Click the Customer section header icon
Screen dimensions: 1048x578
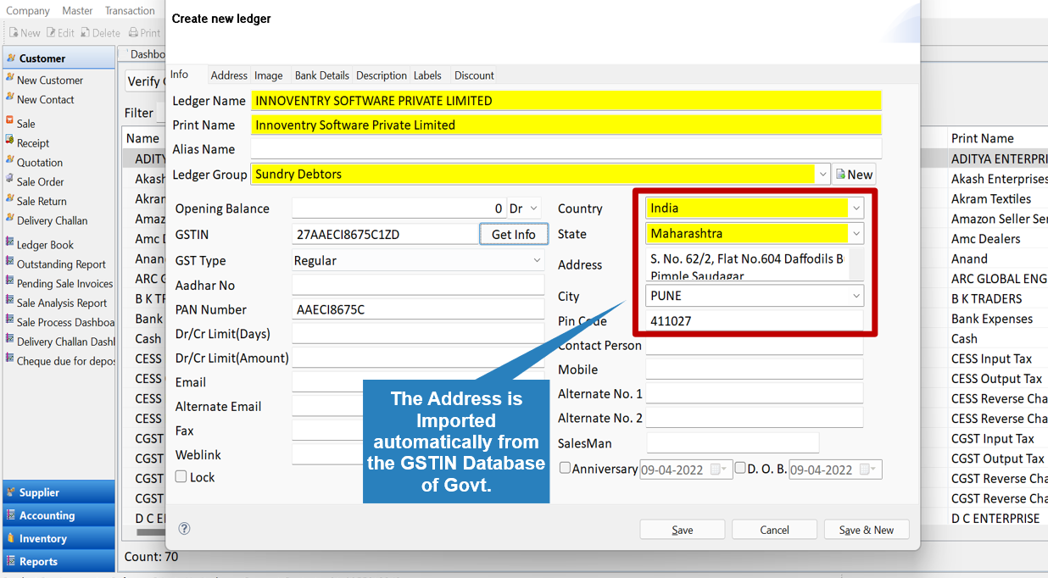11,58
